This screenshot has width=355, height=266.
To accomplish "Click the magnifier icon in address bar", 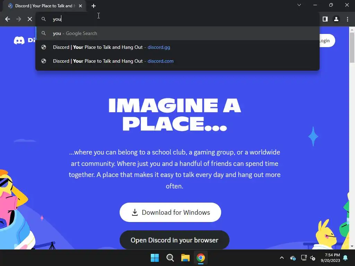I will click(x=44, y=19).
